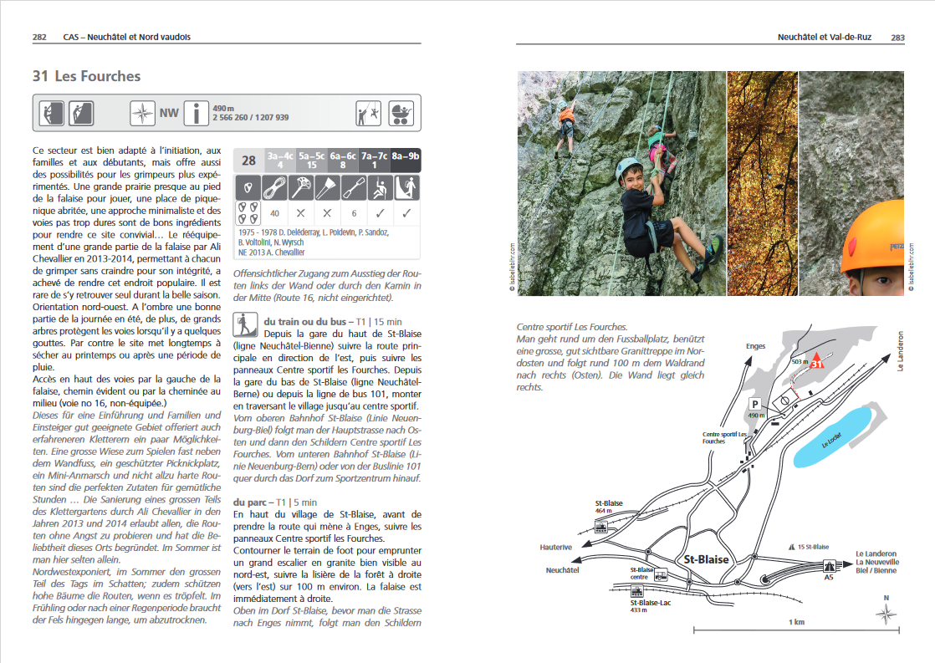Click the '490 m' altitude text in info bar
Viewport: 935px width, 663px height.
tap(223, 109)
